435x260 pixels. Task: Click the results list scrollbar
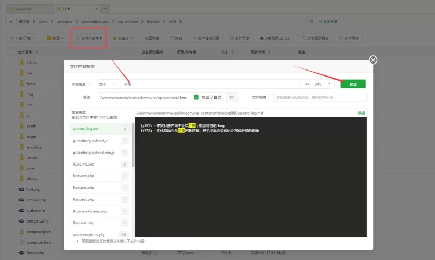133,145
